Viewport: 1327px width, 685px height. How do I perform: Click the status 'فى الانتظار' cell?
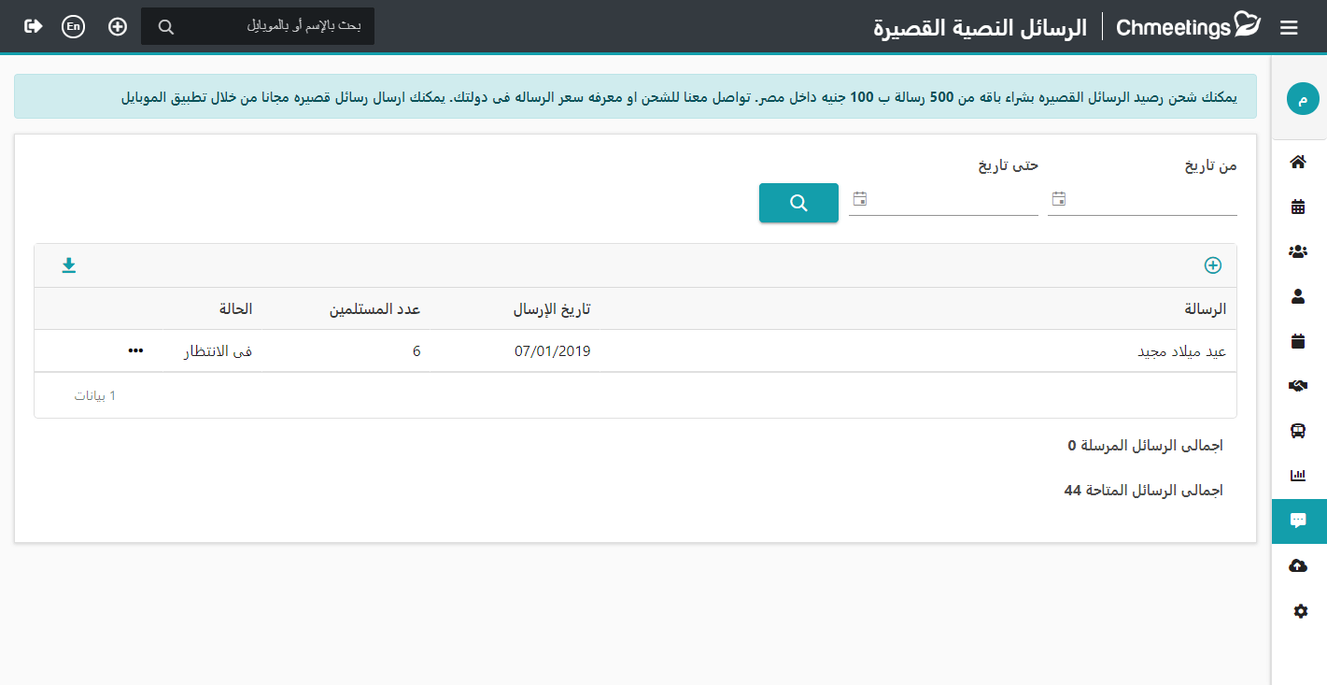coord(218,351)
